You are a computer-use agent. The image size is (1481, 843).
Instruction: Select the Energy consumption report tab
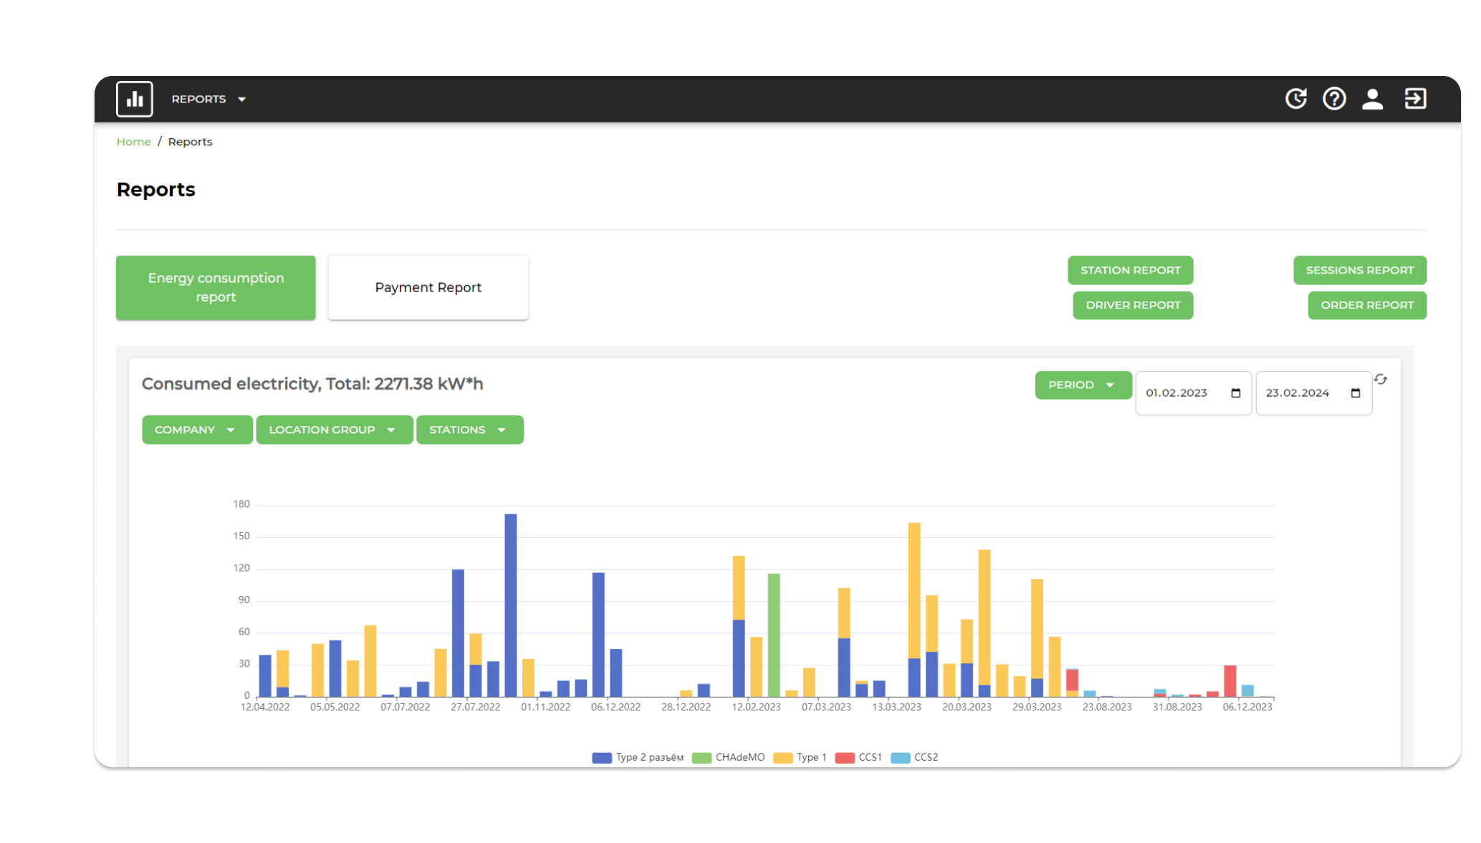(x=216, y=287)
